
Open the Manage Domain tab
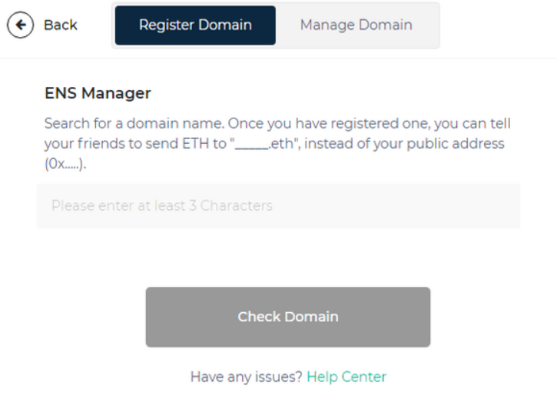tap(356, 25)
